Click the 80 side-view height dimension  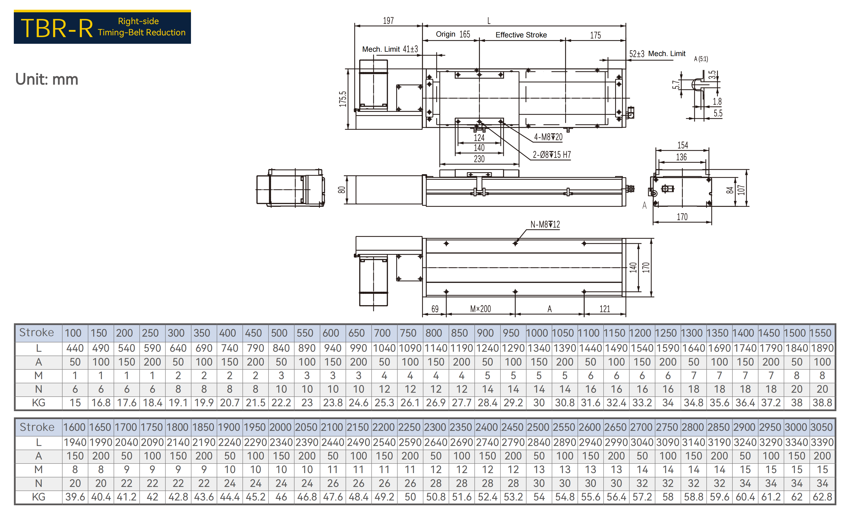[x=341, y=190]
